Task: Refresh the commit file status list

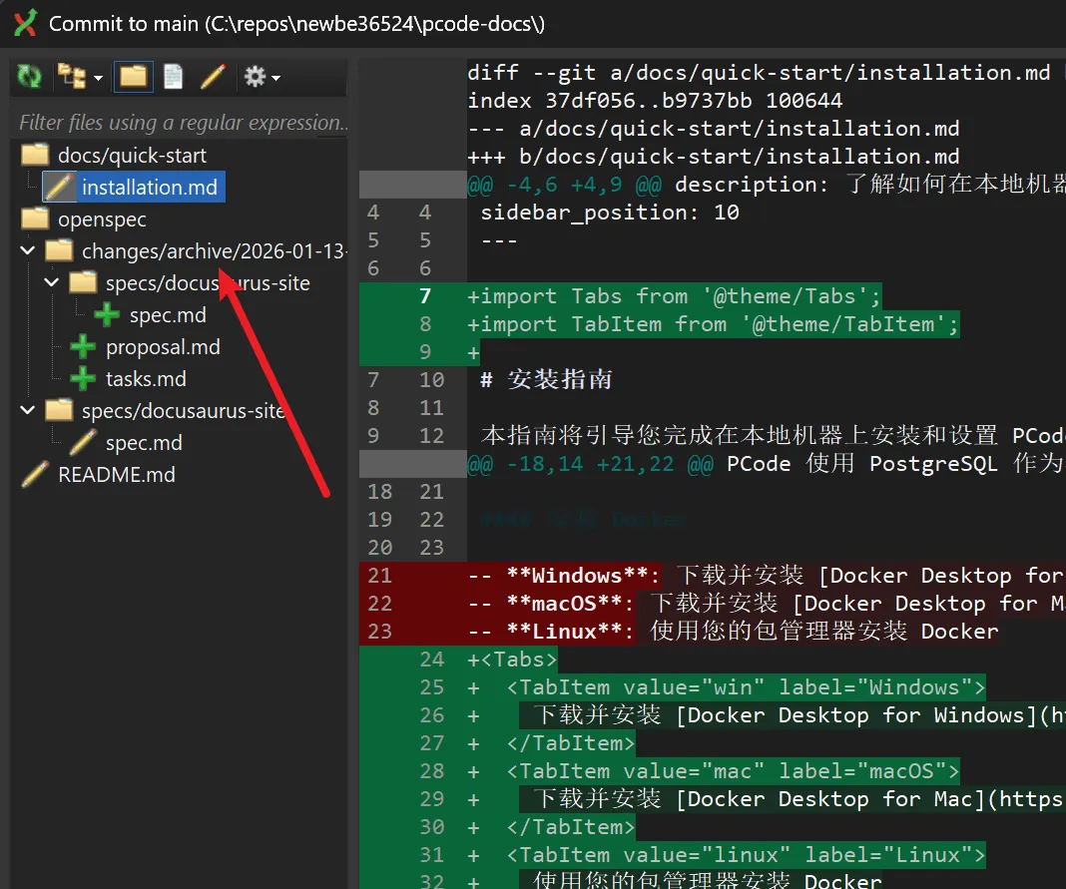Action: point(28,76)
